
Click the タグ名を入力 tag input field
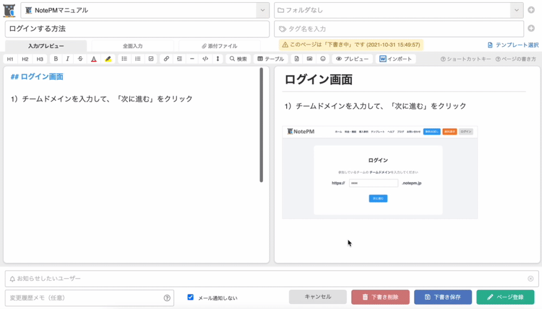pos(399,29)
